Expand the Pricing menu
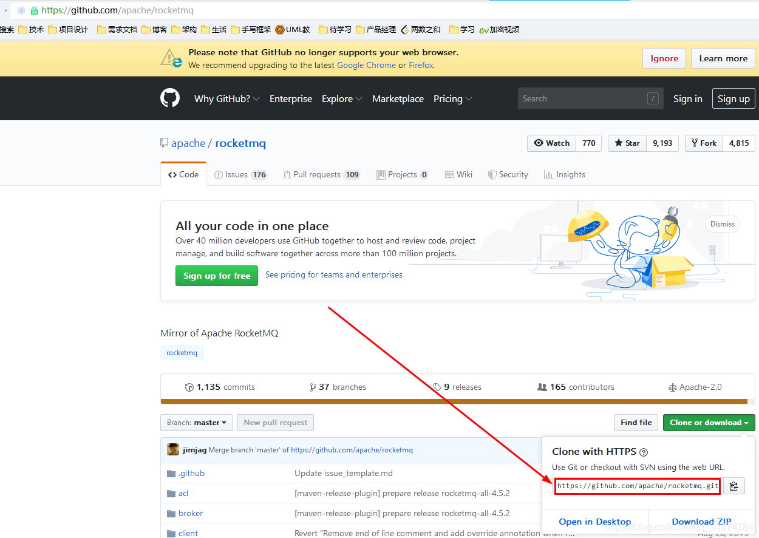Image resolution: width=759 pixels, height=538 pixels. (x=452, y=98)
